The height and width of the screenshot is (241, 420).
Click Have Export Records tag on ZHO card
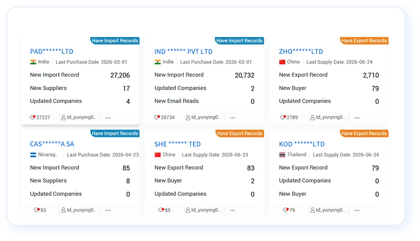click(364, 41)
